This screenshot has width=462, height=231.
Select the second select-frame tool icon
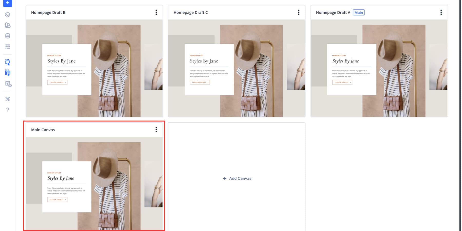click(8, 73)
